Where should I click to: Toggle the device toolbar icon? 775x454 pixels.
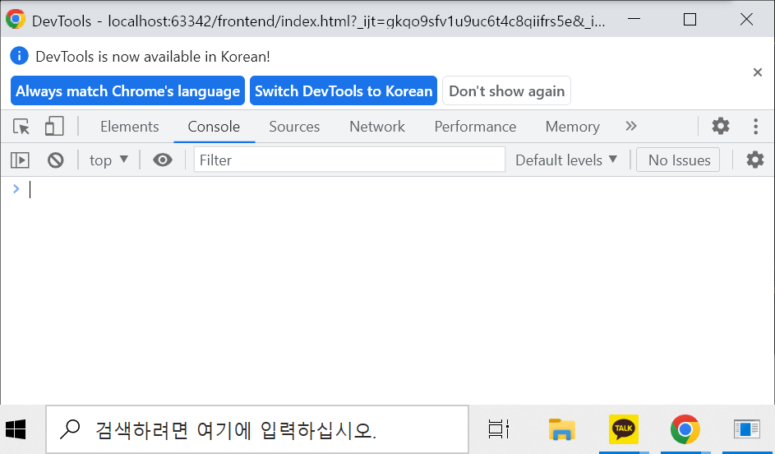point(54,127)
